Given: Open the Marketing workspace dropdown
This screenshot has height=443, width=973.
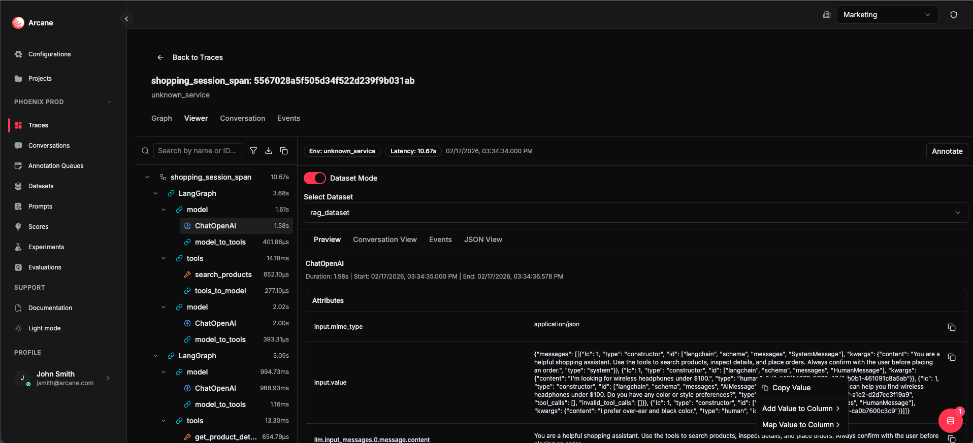Looking at the screenshot, I should click(887, 15).
